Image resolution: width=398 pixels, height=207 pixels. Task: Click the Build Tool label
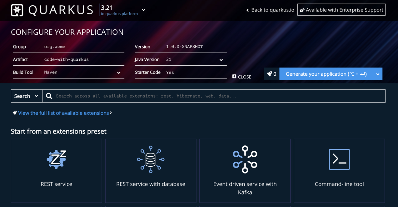(x=23, y=72)
